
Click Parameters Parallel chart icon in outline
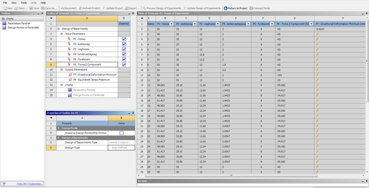click(x=70, y=90)
